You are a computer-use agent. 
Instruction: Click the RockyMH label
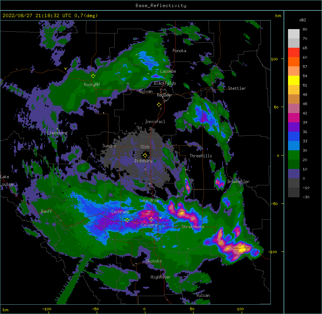pos(92,85)
